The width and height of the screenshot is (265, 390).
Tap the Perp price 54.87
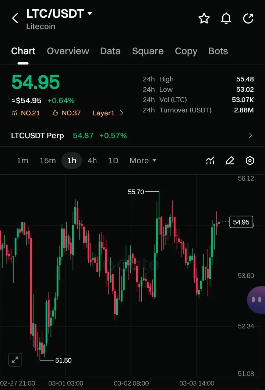(x=83, y=136)
